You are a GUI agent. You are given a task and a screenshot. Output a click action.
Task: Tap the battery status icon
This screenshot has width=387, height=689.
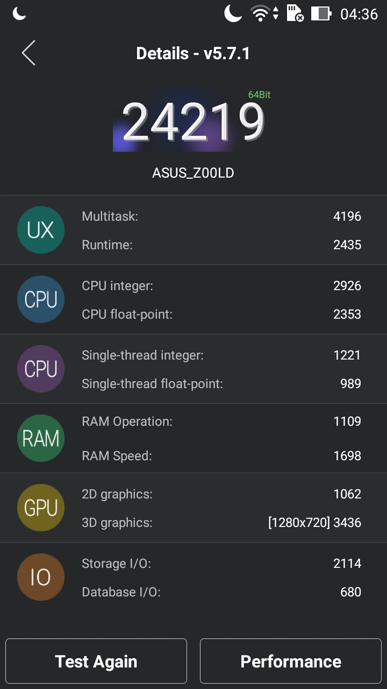pos(320,13)
